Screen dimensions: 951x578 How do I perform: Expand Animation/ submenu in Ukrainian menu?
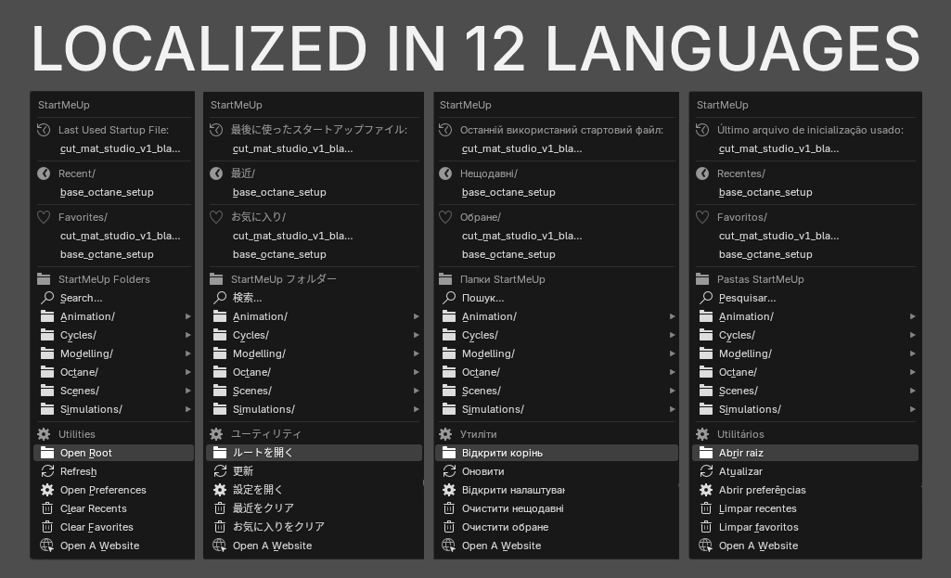tap(672, 316)
